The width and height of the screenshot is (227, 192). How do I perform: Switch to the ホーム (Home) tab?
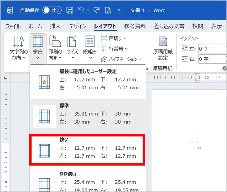(x=35, y=26)
